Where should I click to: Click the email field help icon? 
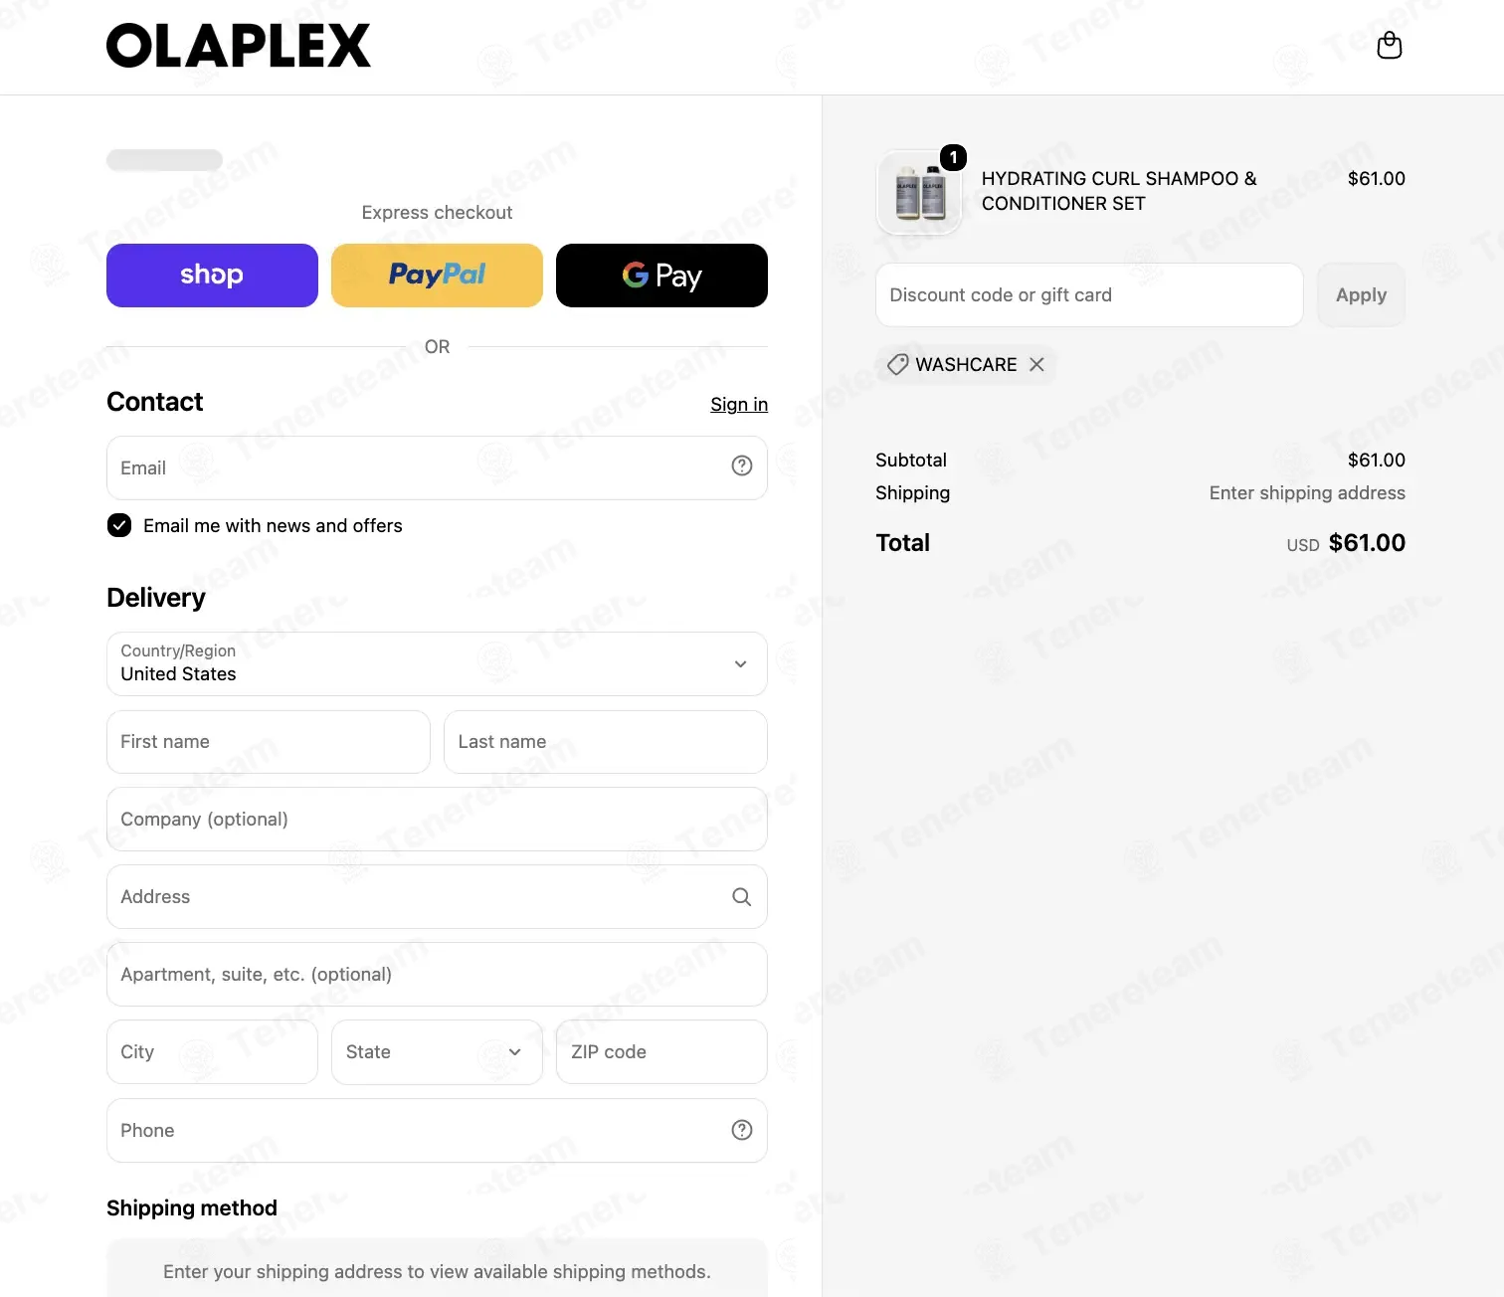point(742,465)
